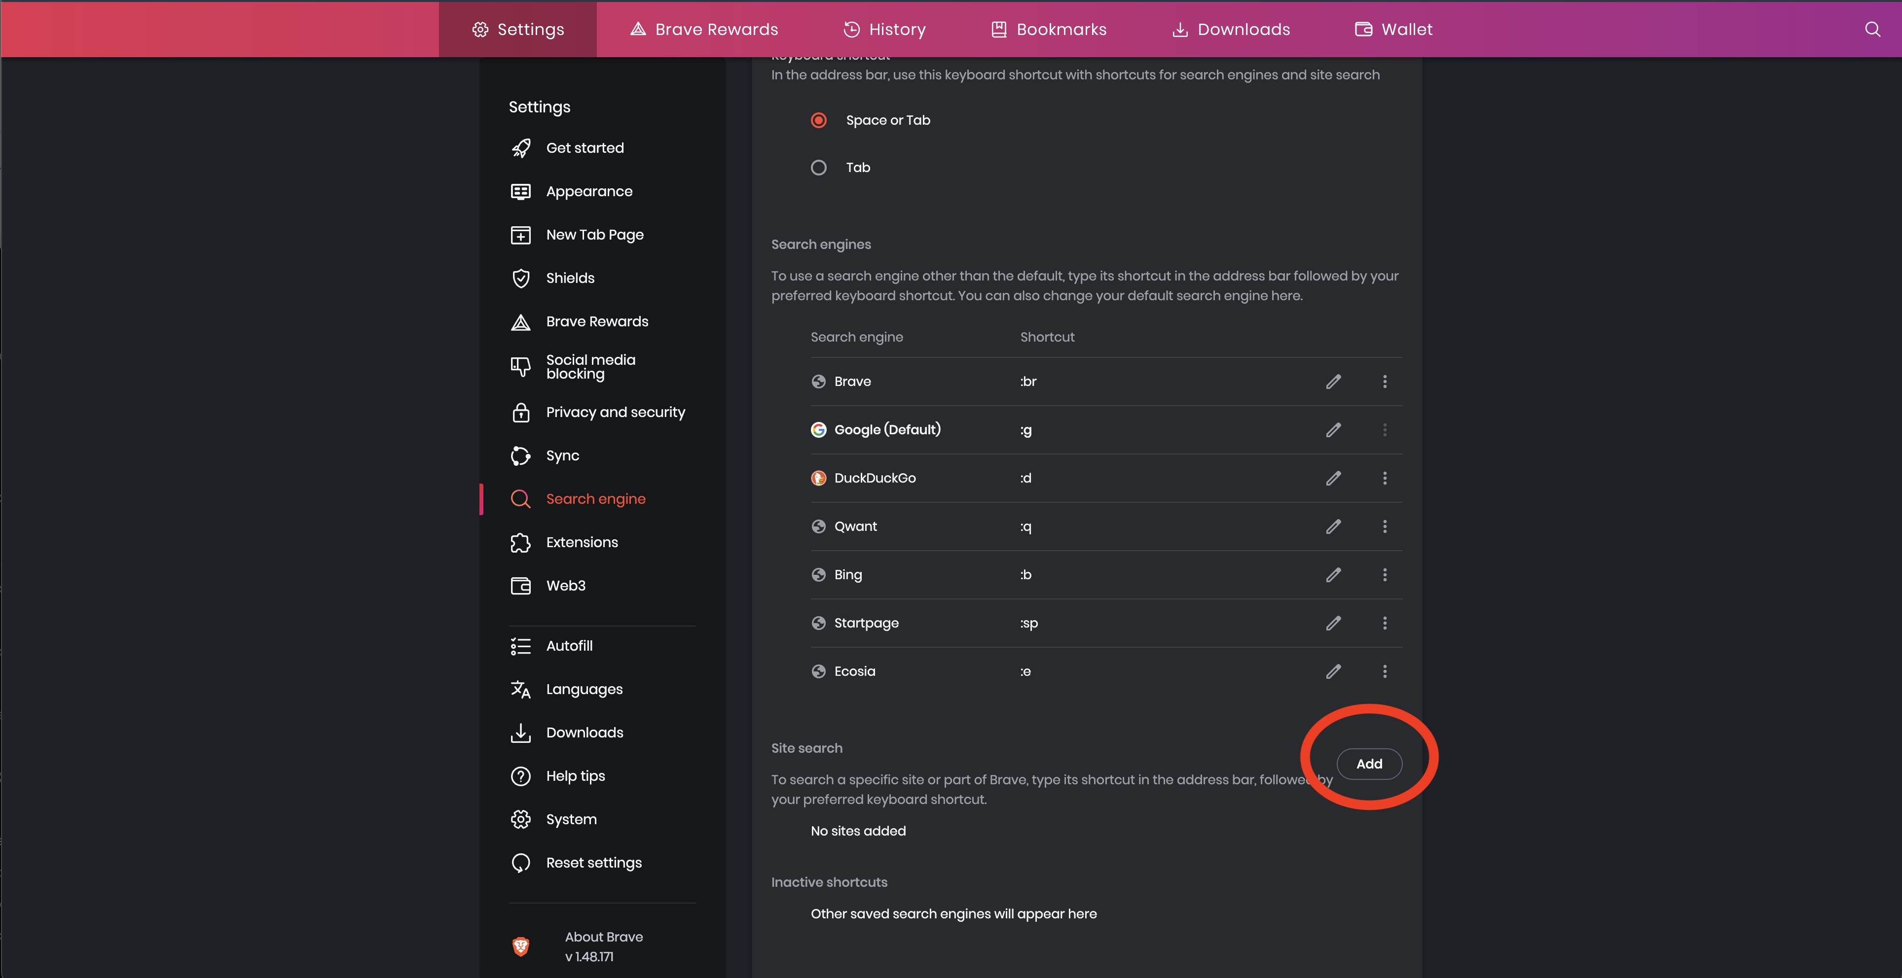Click the Ecosia edit pencil icon

click(1333, 672)
